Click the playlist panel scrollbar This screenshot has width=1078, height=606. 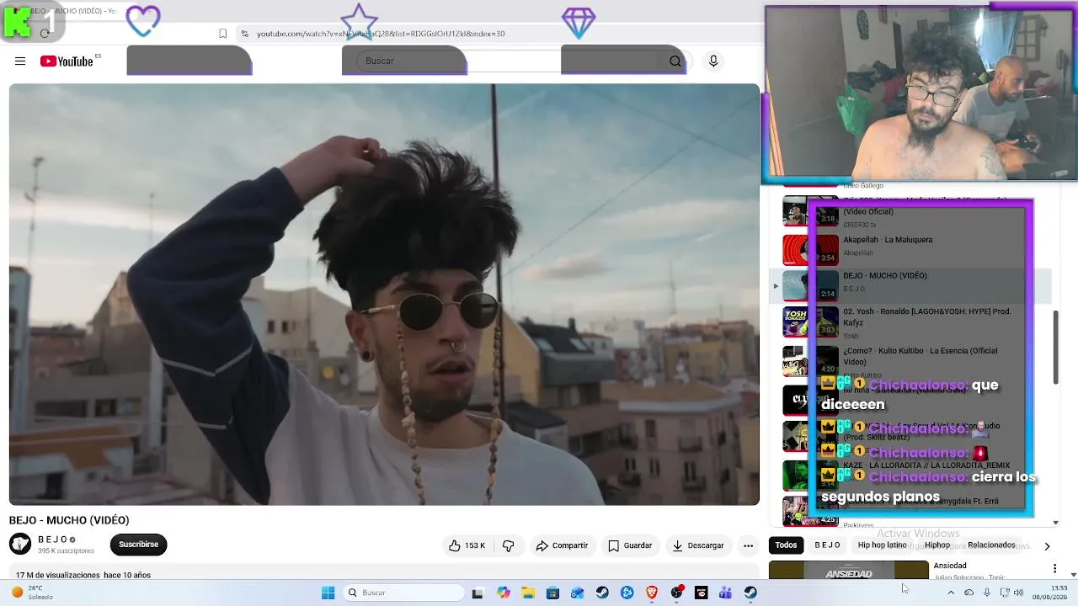1055,348
